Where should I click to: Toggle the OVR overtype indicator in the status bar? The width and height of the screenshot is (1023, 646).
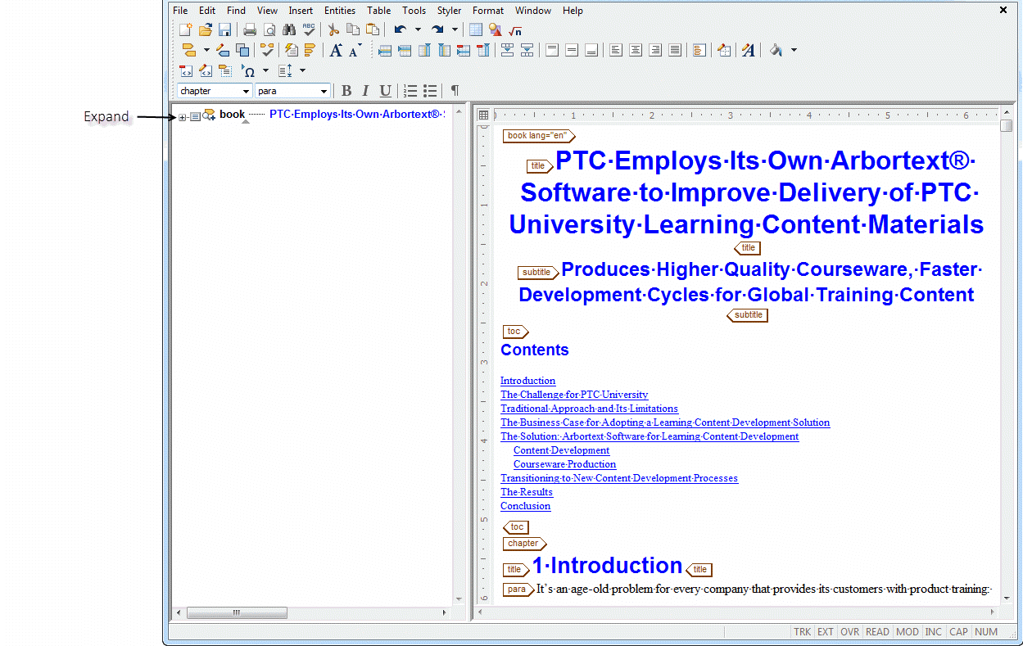click(x=850, y=632)
